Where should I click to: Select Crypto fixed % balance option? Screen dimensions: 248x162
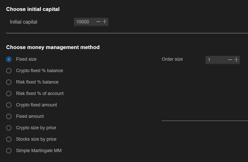coord(9,71)
